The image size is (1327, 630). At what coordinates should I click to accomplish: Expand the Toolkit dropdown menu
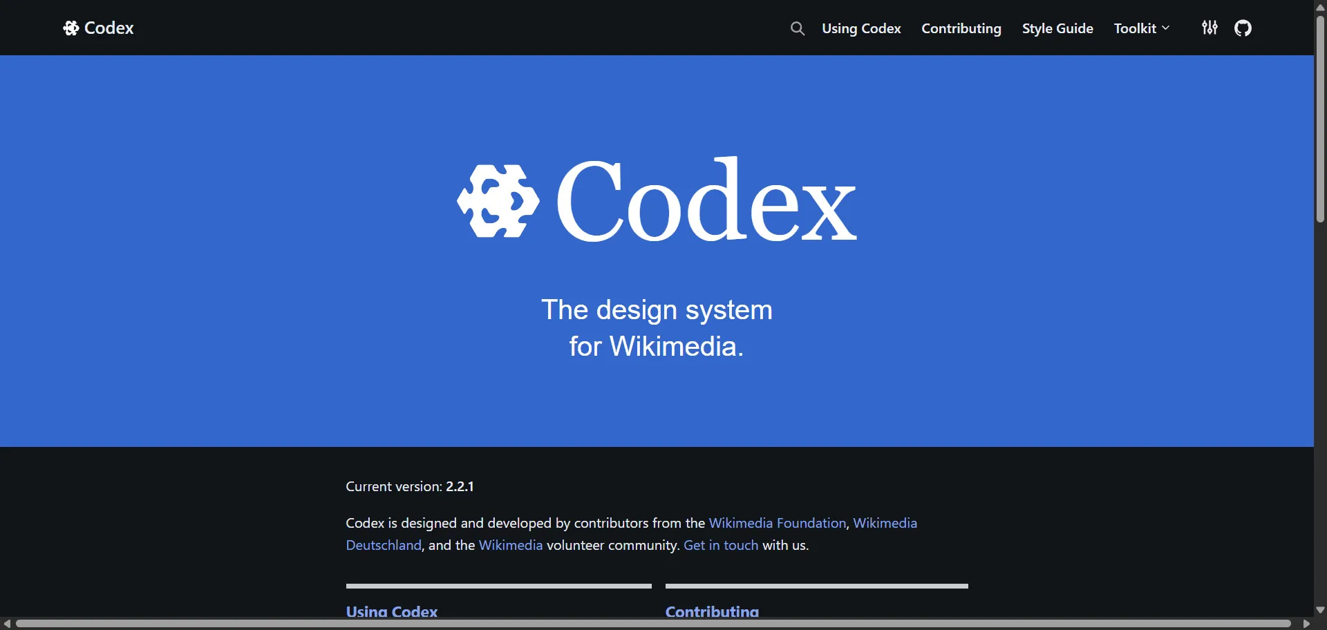[x=1141, y=28]
